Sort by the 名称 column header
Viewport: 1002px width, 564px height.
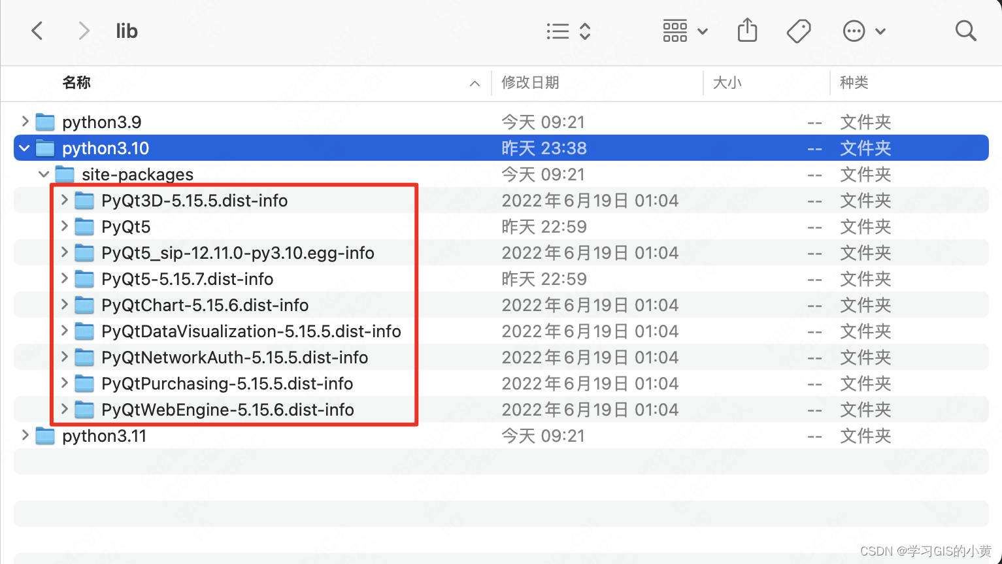pos(76,82)
